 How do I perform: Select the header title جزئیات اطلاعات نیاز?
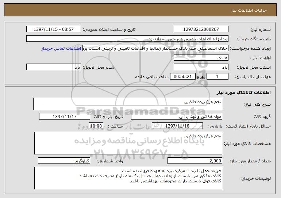pos(249,10)
